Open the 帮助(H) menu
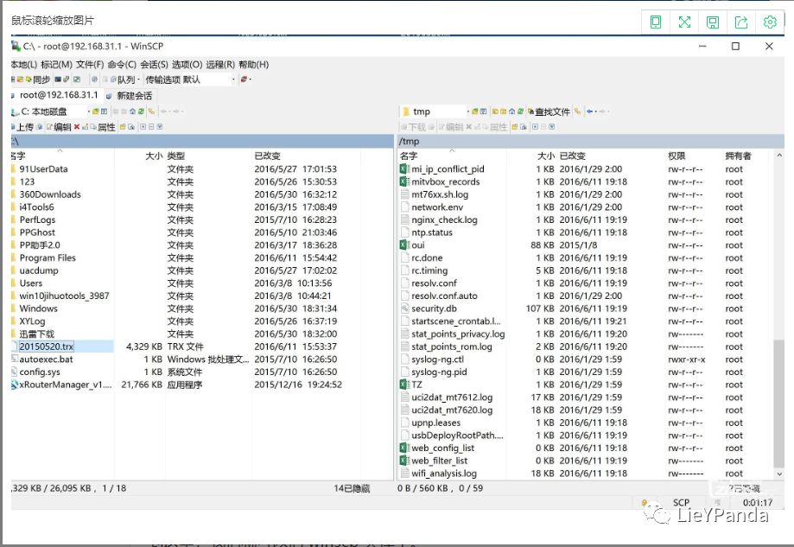Image resolution: width=794 pixels, height=547 pixels. pyautogui.click(x=254, y=64)
